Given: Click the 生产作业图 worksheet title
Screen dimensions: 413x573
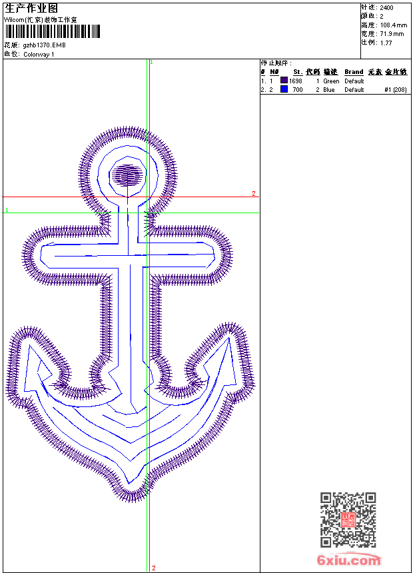Looking at the screenshot, I should coord(31,8).
